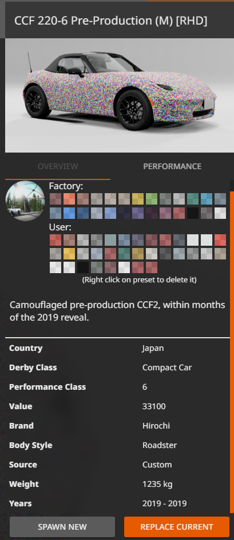
Task: Select the coral orange Factory color preset
Action: [69, 199]
